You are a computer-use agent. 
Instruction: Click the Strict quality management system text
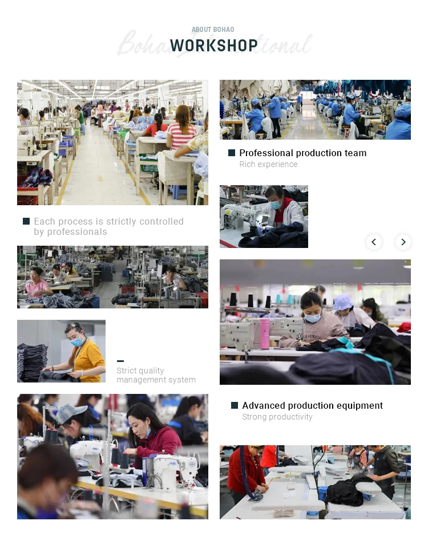click(156, 375)
